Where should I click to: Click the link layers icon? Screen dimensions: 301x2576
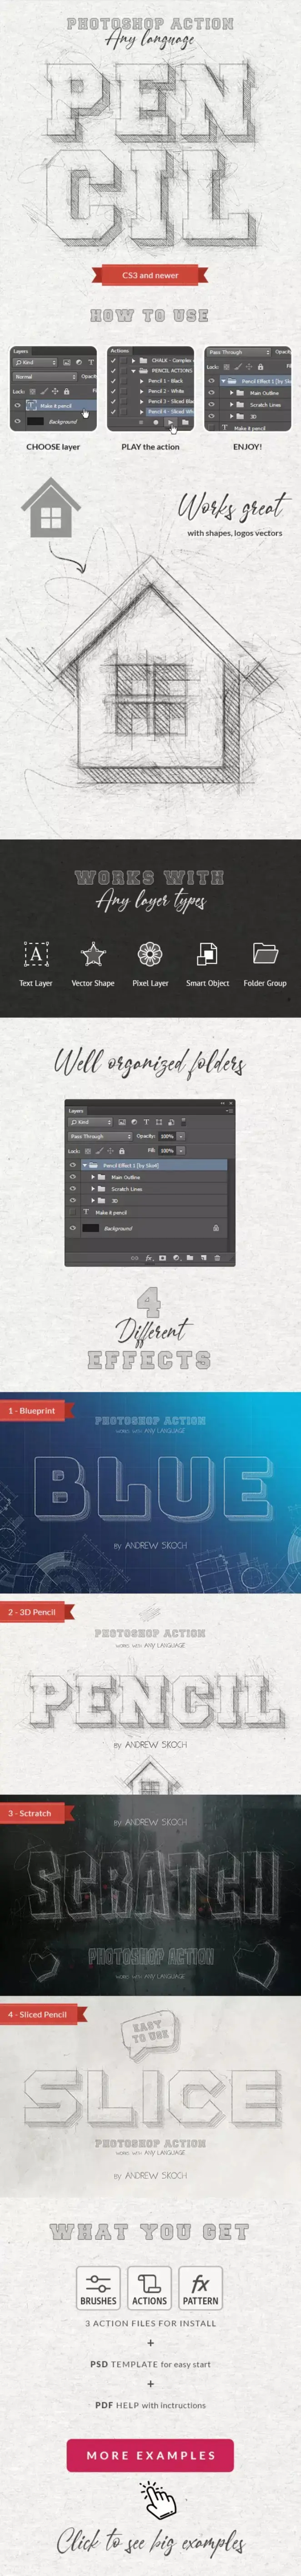tap(135, 1258)
